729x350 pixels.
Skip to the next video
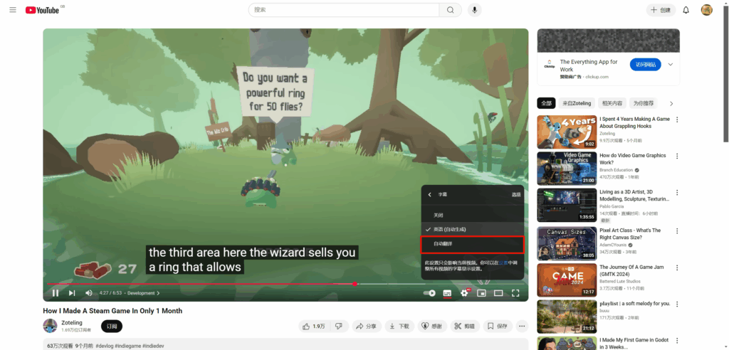coord(72,293)
